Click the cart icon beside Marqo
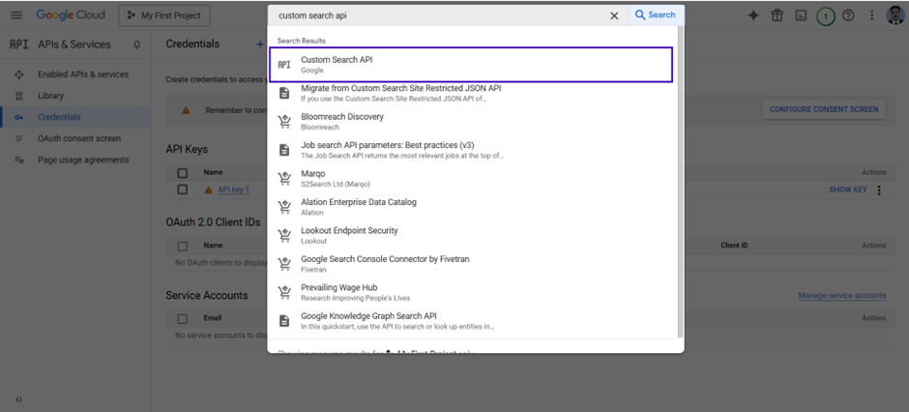909x412 pixels. [x=284, y=179]
